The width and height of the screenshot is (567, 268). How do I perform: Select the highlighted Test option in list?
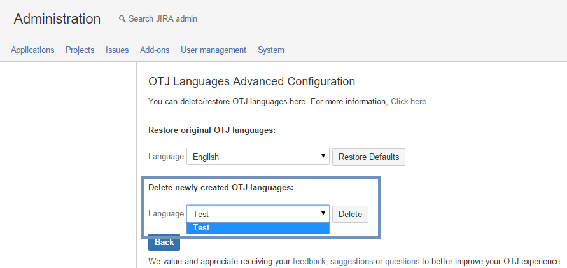[x=258, y=228]
